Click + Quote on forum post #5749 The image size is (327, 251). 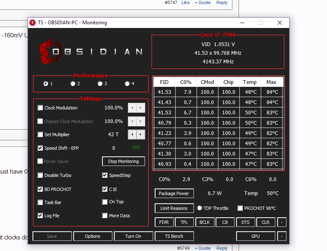point(202,248)
